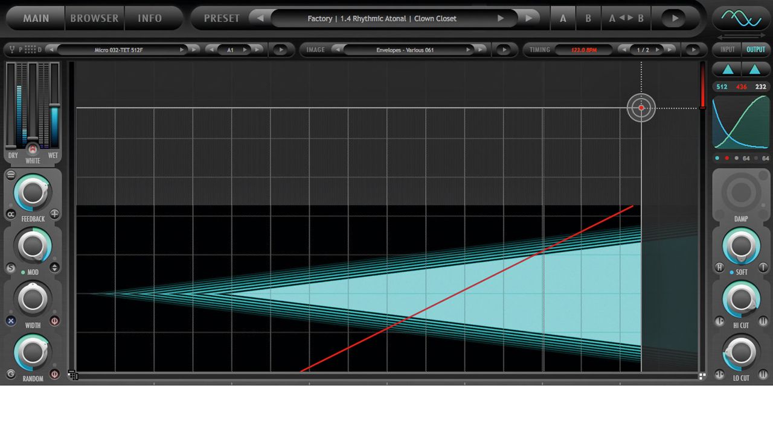Click the crosshair target marker on grid
Image resolution: width=773 pixels, height=434 pixels.
pos(641,108)
